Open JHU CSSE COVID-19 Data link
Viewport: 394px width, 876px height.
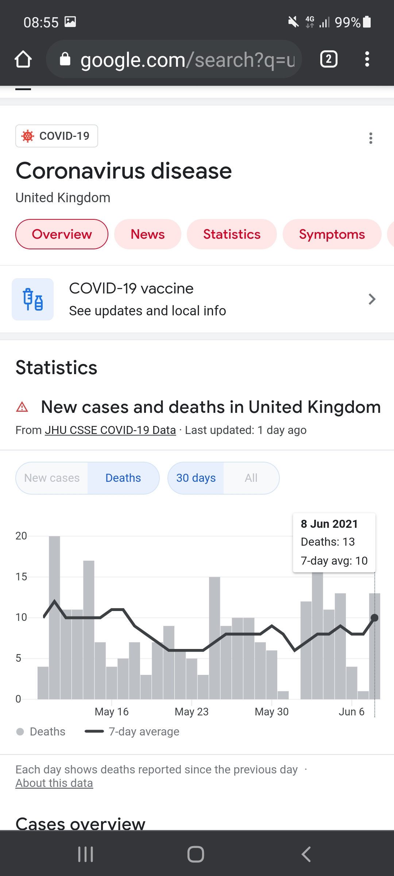(x=111, y=430)
